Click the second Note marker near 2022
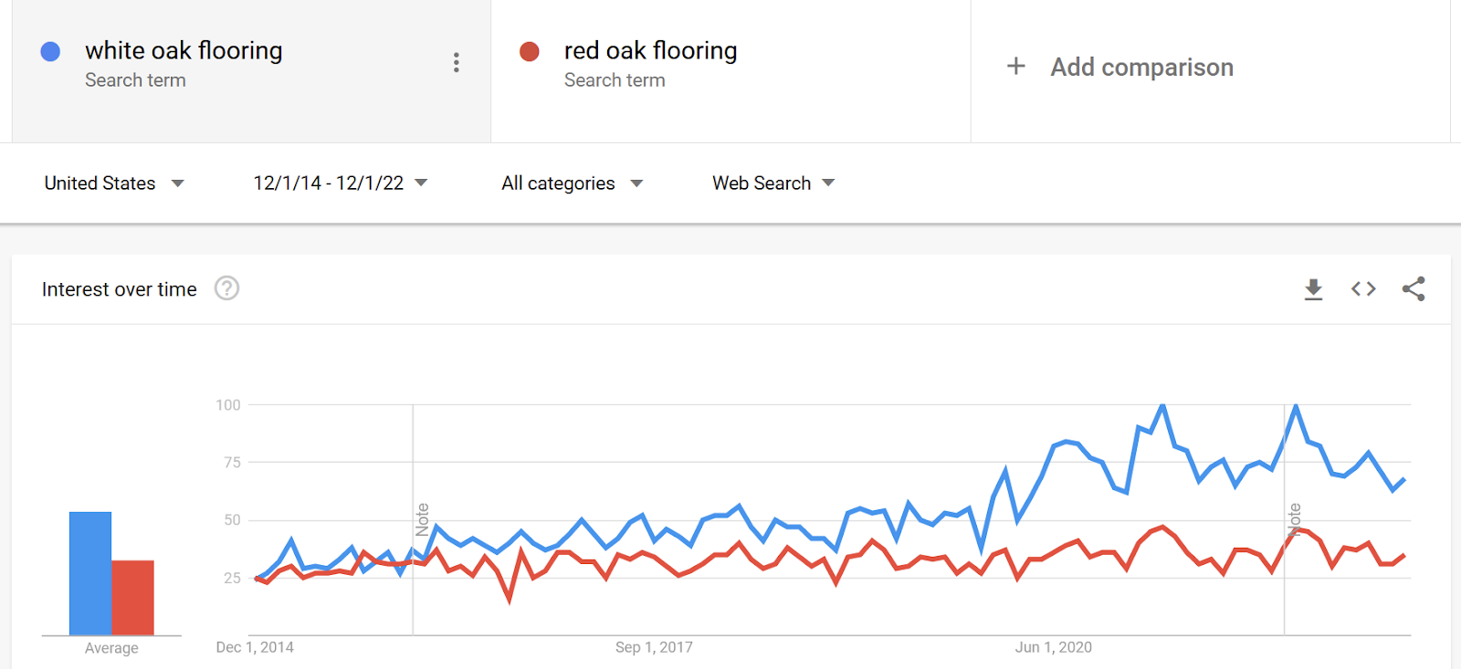Image resolution: width=1461 pixels, height=669 pixels. 1294,519
